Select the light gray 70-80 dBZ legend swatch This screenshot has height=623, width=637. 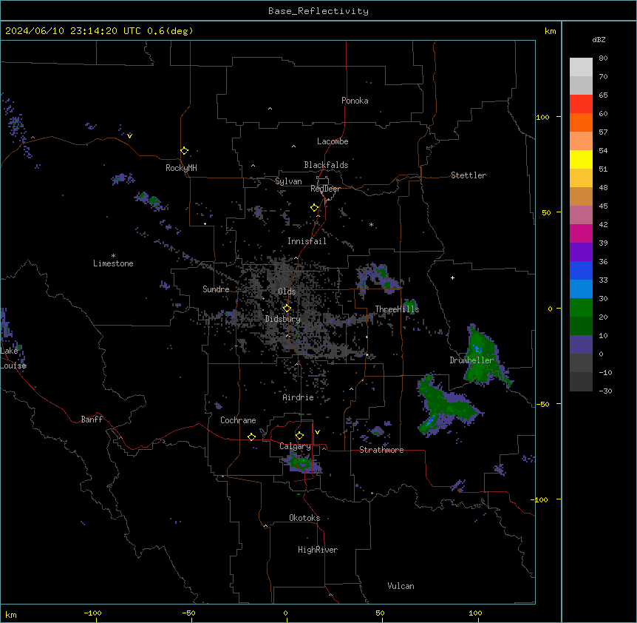[x=581, y=67]
